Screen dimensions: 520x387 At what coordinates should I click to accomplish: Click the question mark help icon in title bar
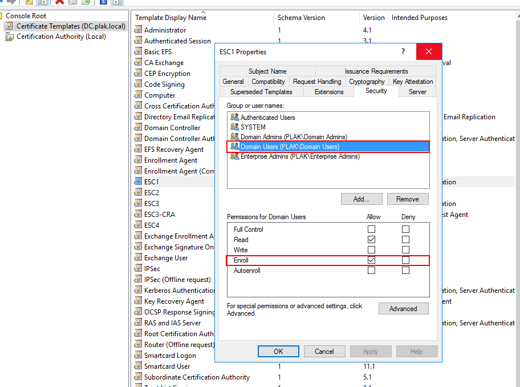click(x=404, y=51)
